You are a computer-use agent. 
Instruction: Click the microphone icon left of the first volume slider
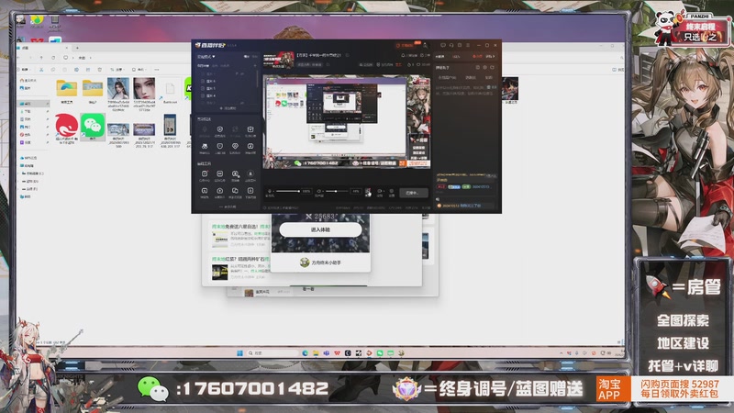tap(270, 191)
